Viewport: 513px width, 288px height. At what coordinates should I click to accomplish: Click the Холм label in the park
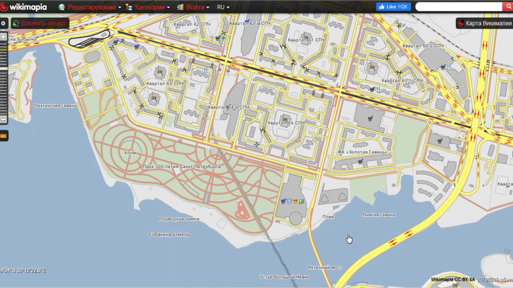[x=130, y=153]
